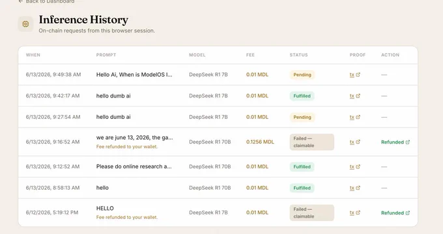443x234 pixels.
Task: Select prompt 'hello dumb ai' at 9:42:17 AM
Action: point(113,96)
